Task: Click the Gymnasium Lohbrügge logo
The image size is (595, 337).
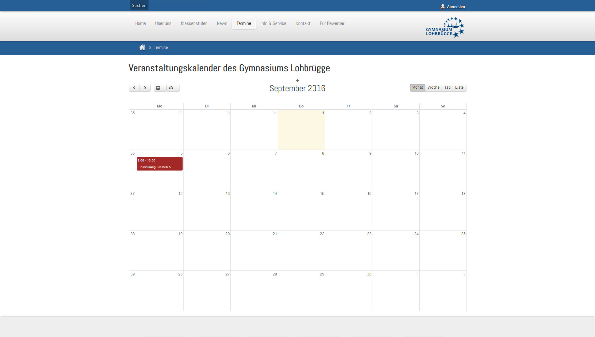Action: tap(445, 27)
